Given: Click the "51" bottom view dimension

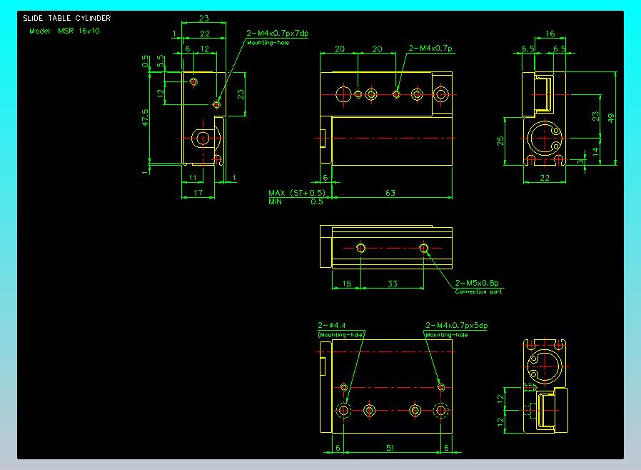Looking at the screenshot, I should click(x=390, y=448).
